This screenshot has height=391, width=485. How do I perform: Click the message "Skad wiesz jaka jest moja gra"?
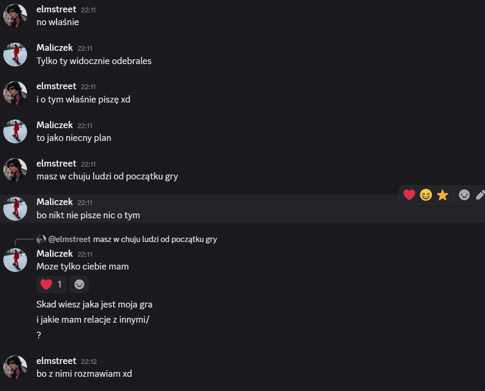point(94,304)
